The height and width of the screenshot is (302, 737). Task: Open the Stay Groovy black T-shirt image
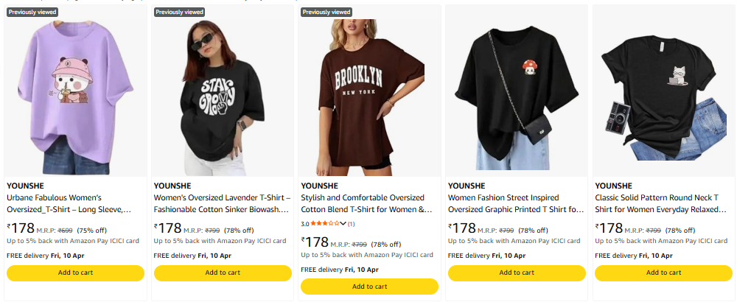tap(223, 91)
